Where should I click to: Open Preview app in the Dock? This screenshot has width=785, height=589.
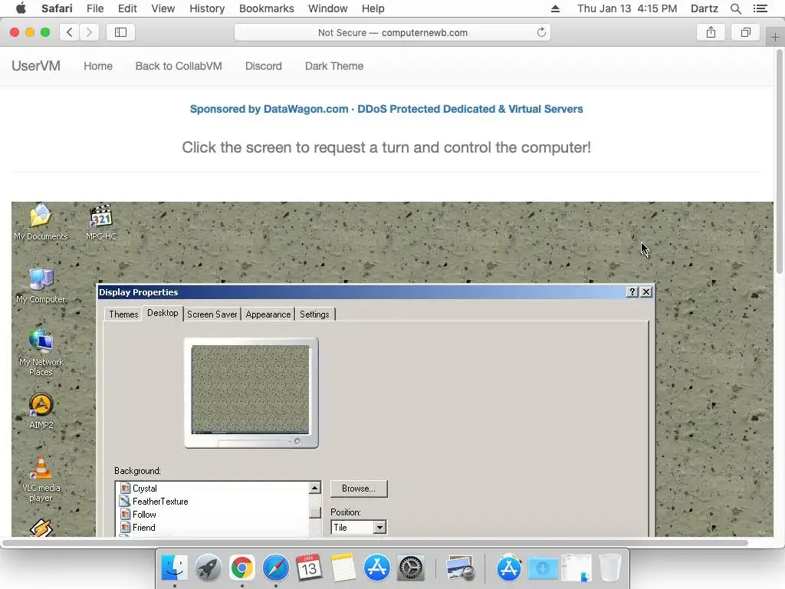[460, 568]
